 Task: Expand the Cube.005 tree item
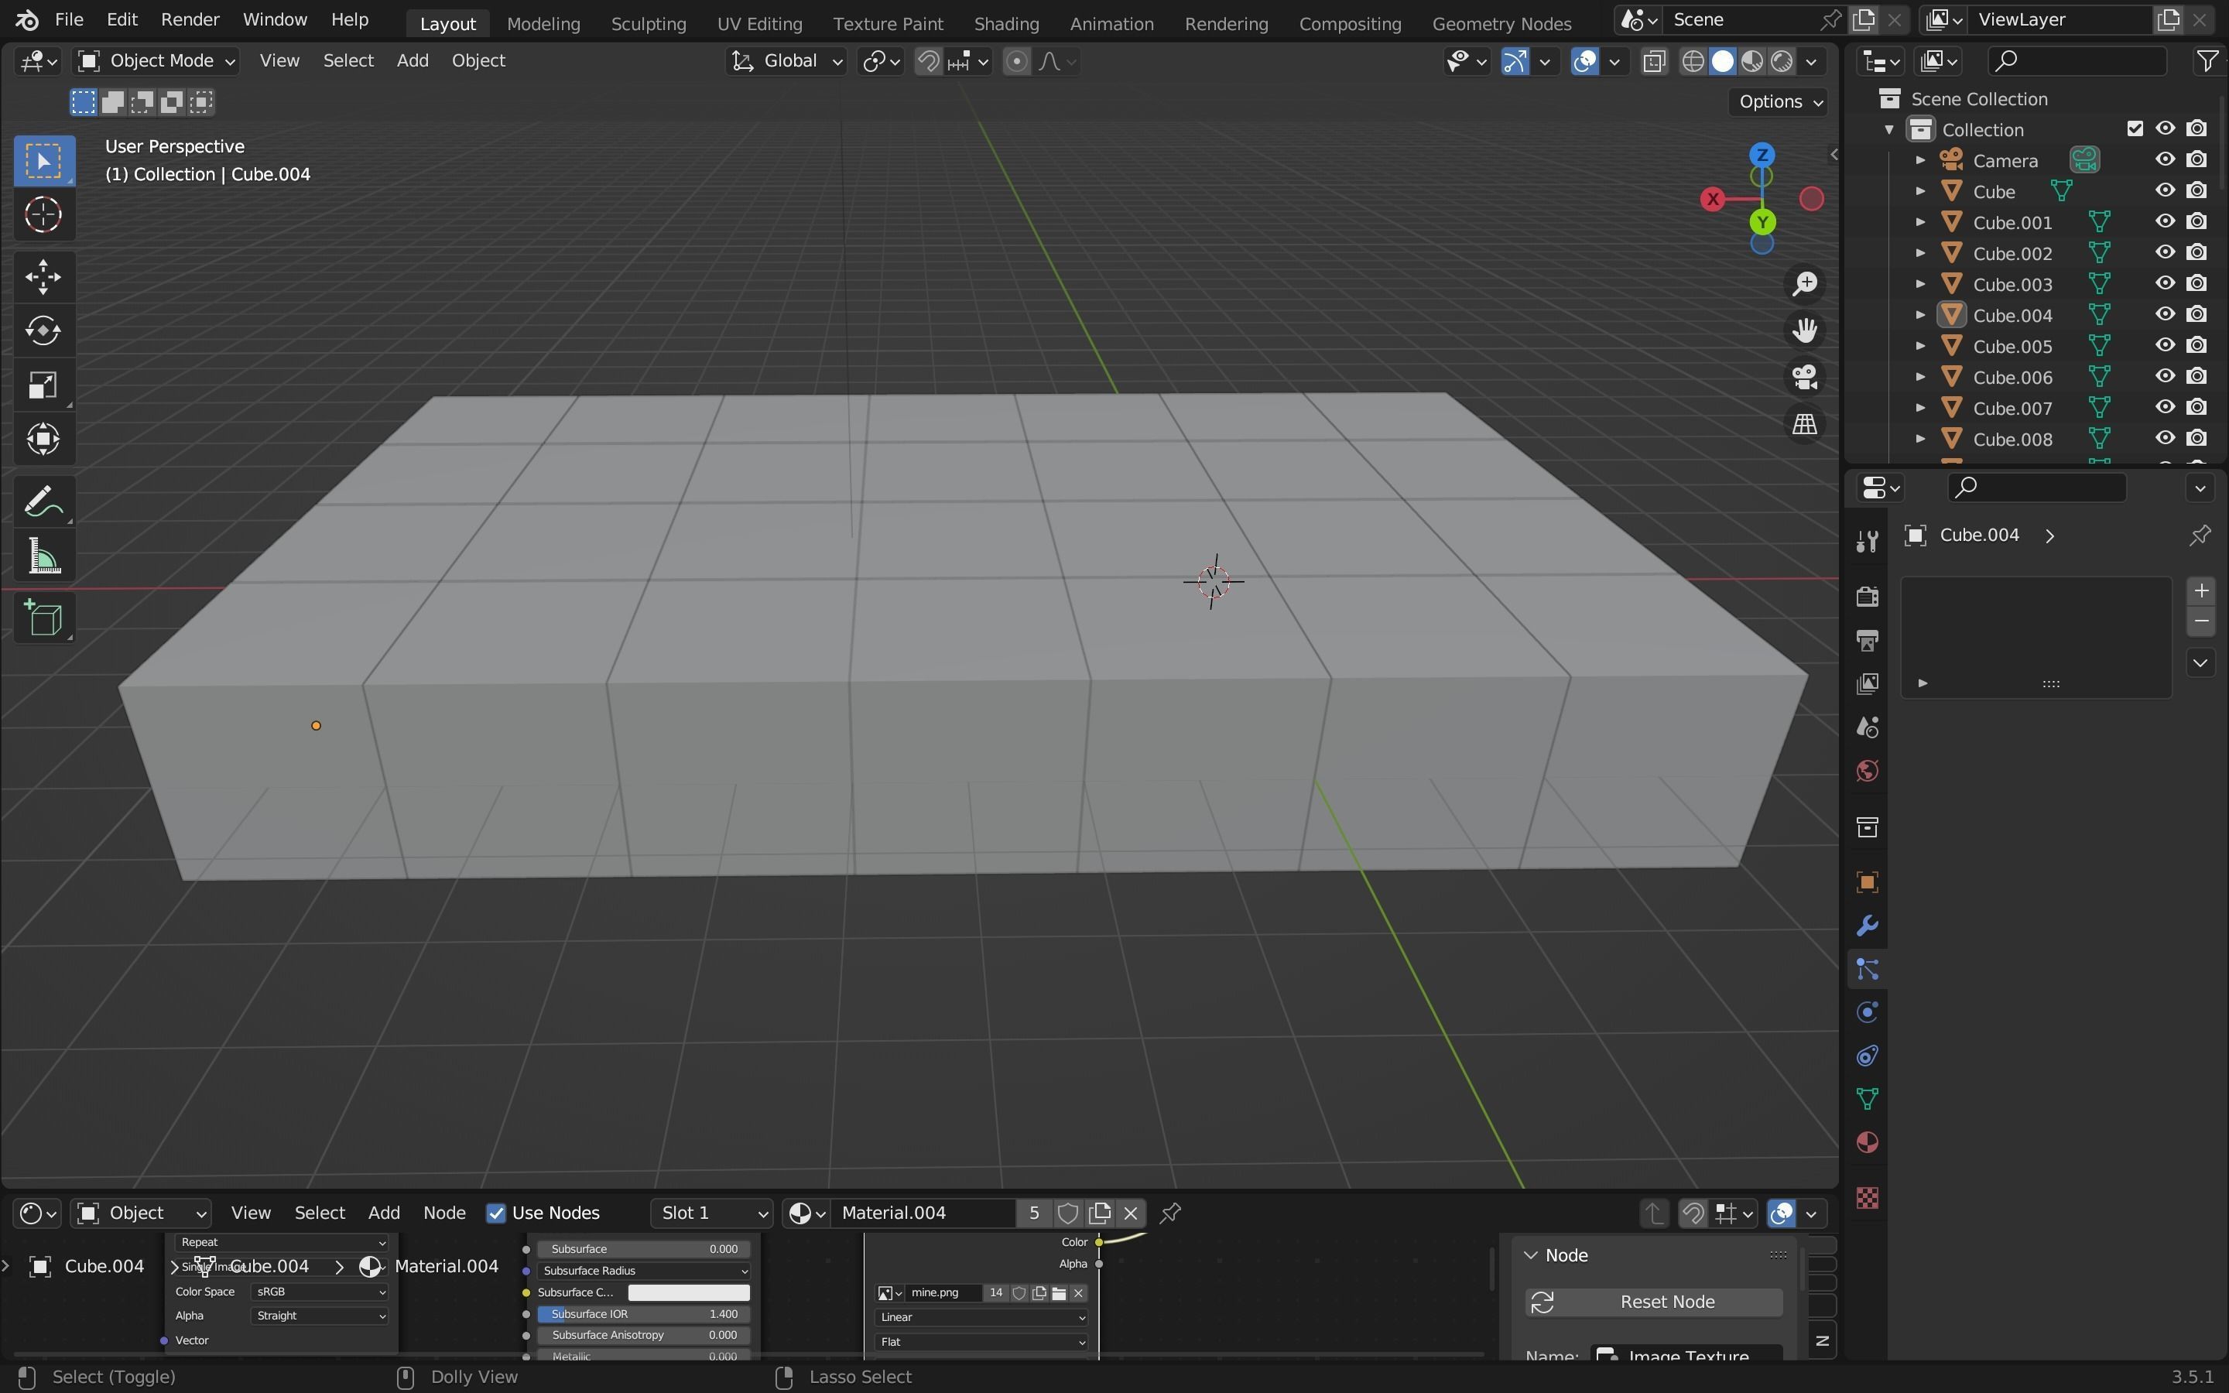tap(1920, 347)
